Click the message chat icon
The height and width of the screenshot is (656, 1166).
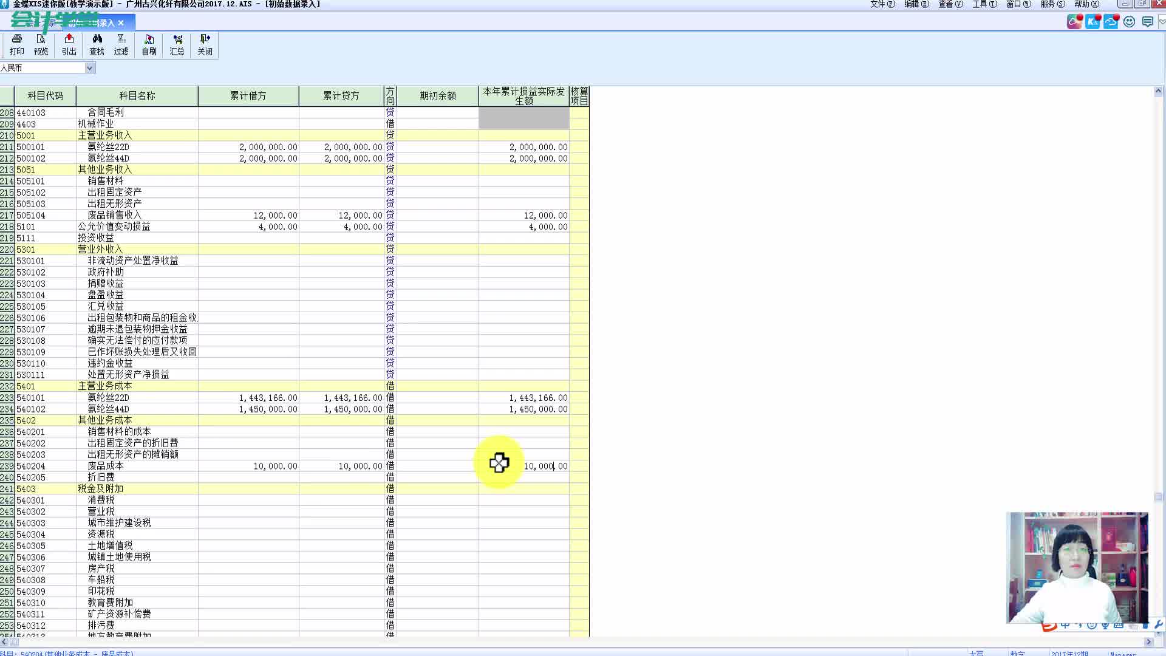point(1148,22)
